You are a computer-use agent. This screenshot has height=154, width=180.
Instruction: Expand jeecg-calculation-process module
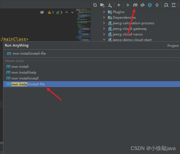(x=104, y=23)
